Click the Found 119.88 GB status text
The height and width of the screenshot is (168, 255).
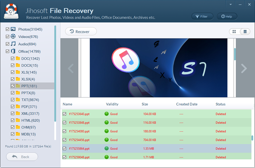[x=28, y=146]
